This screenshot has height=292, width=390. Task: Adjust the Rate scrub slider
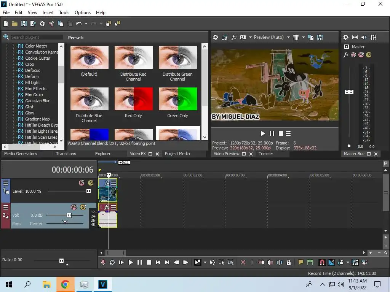coord(62,261)
